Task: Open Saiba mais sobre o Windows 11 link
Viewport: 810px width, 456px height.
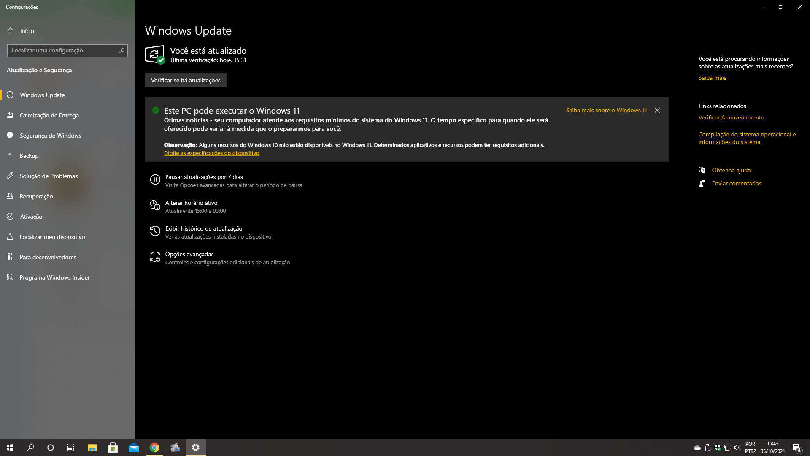Action: (x=606, y=110)
